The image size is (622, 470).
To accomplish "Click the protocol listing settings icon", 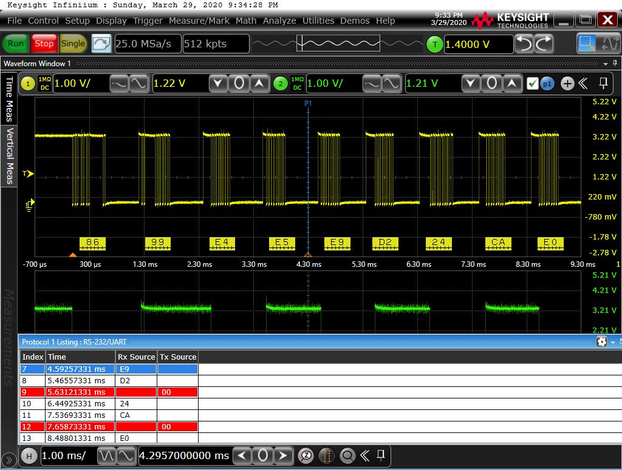I will tap(601, 342).
